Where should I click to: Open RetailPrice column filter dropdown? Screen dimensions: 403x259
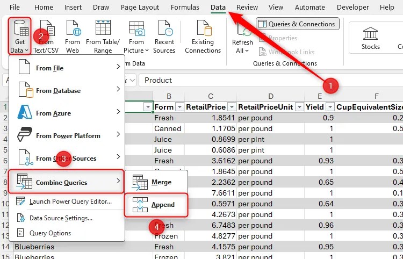click(x=232, y=107)
